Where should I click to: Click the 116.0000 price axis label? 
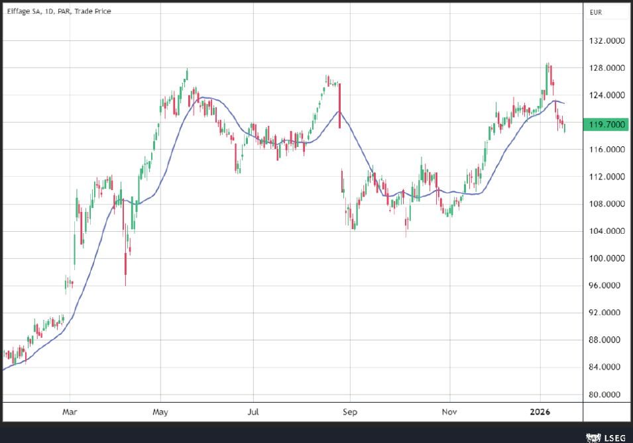[x=606, y=150]
